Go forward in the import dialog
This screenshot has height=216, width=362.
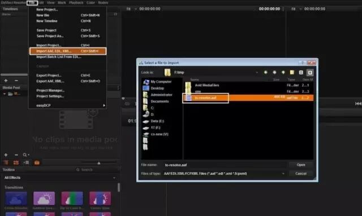click(274, 73)
